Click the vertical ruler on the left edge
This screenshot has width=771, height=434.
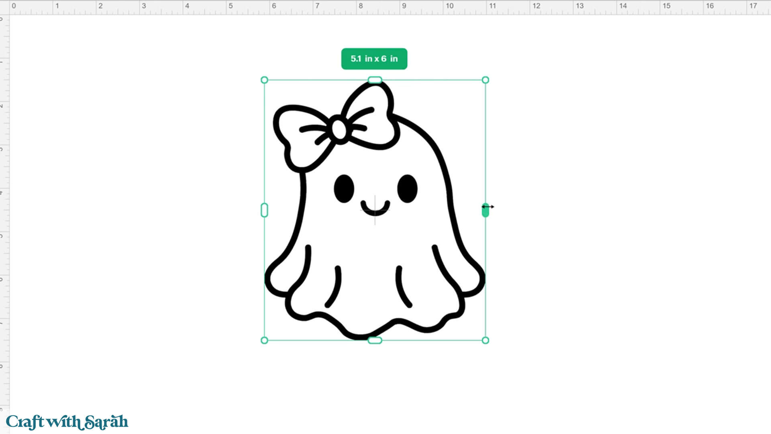4,217
